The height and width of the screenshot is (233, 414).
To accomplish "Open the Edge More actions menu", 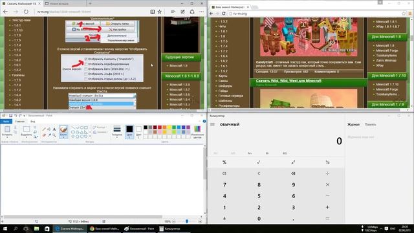I will point(202,12).
